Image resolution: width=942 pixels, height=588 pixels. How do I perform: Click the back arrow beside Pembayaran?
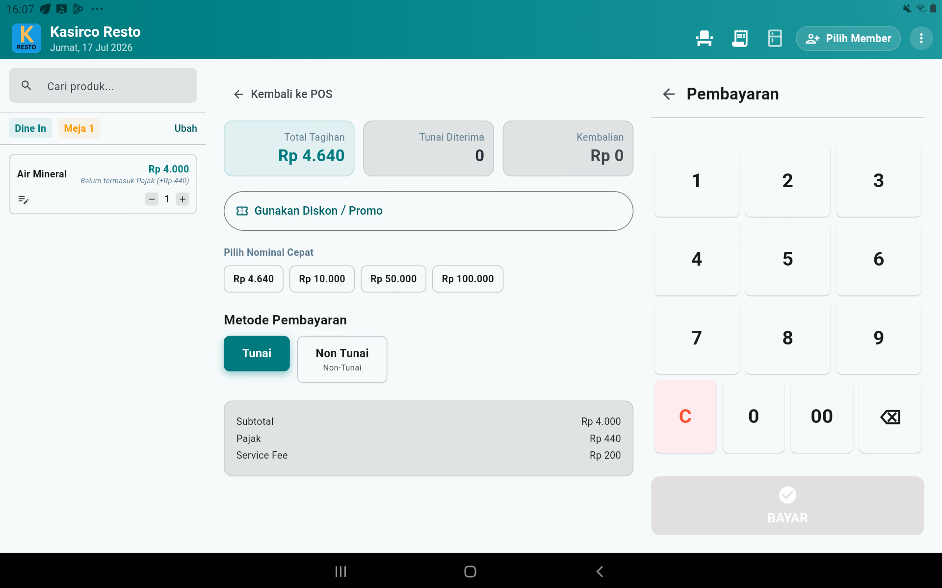(669, 94)
